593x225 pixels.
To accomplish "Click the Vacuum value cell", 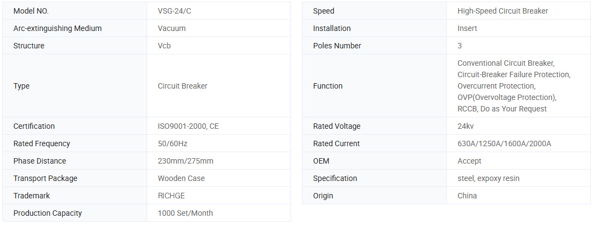I will click(x=172, y=28).
